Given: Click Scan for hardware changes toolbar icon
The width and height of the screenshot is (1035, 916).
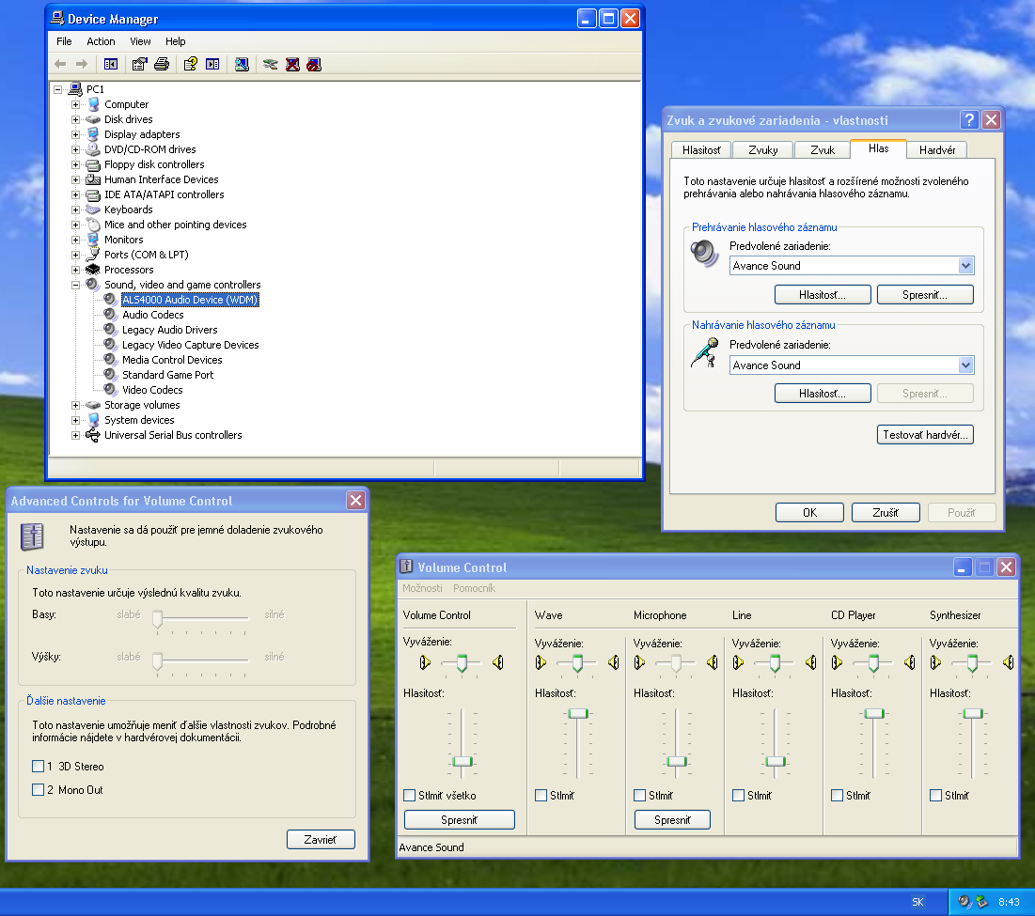Looking at the screenshot, I should click(242, 64).
